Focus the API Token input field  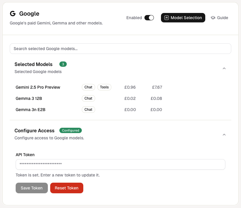(x=120, y=164)
